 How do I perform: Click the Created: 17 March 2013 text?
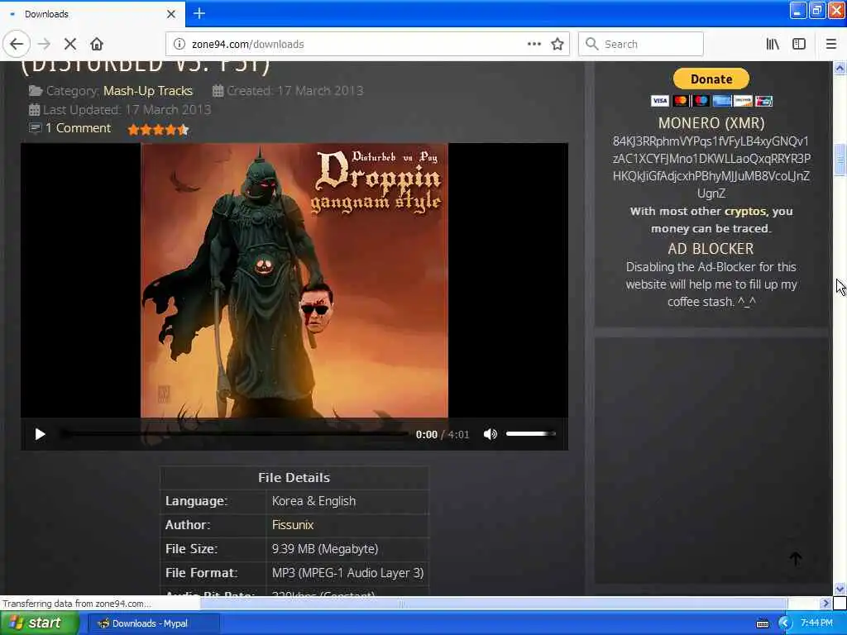pos(295,91)
